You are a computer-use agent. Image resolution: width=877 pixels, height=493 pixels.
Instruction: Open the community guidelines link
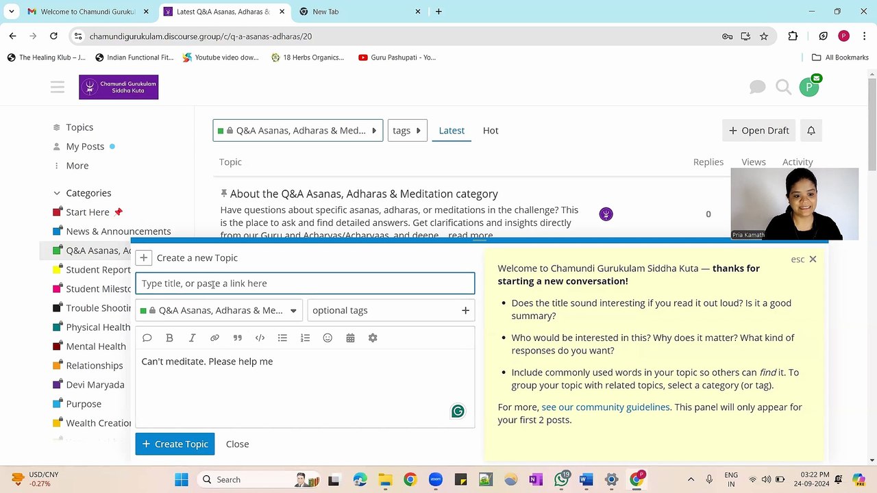click(x=605, y=407)
